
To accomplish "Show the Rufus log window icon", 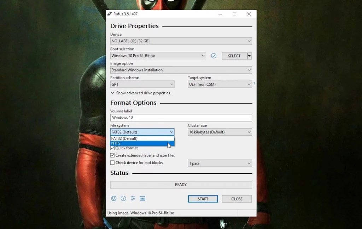I will click(142, 198).
